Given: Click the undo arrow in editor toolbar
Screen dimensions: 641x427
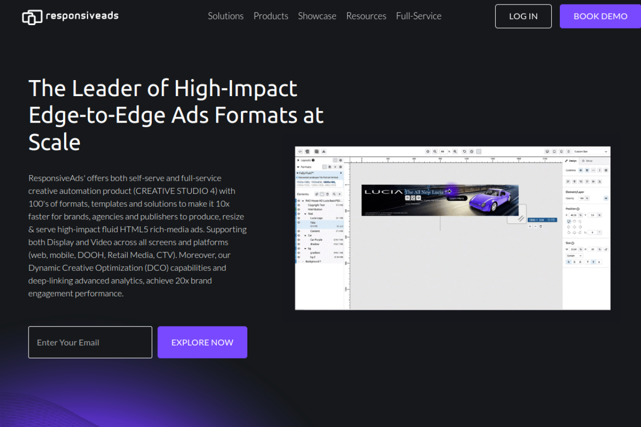Looking at the screenshot, I should point(464,151).
